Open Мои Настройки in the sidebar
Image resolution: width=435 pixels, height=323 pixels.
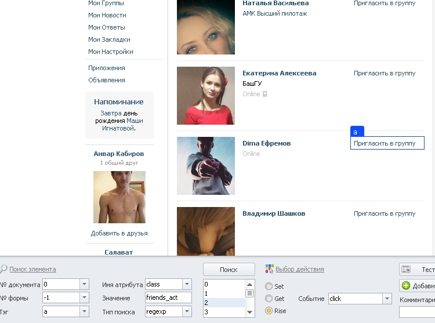point(111,52)
